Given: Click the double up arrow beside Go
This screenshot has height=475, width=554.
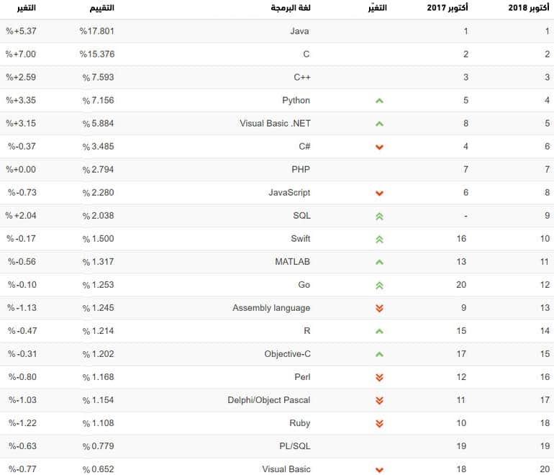Looking at the screenshot, I should point(379,285).
